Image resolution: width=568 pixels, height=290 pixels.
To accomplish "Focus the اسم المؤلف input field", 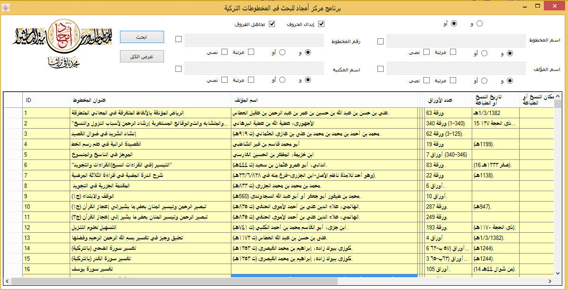I will (457, 69).
